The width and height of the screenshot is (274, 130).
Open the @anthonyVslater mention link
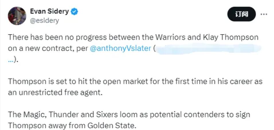[120, 48]
